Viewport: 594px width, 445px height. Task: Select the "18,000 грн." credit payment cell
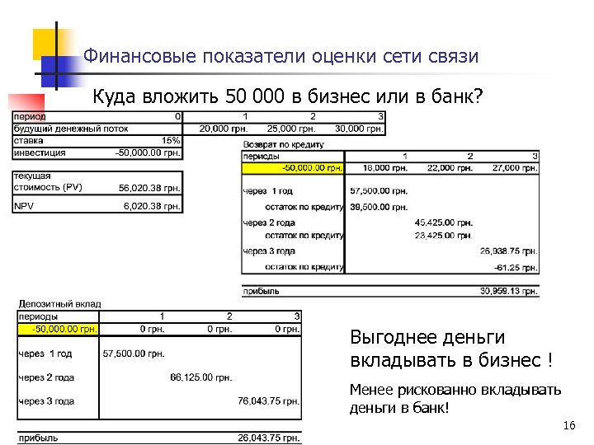point(385,168)
